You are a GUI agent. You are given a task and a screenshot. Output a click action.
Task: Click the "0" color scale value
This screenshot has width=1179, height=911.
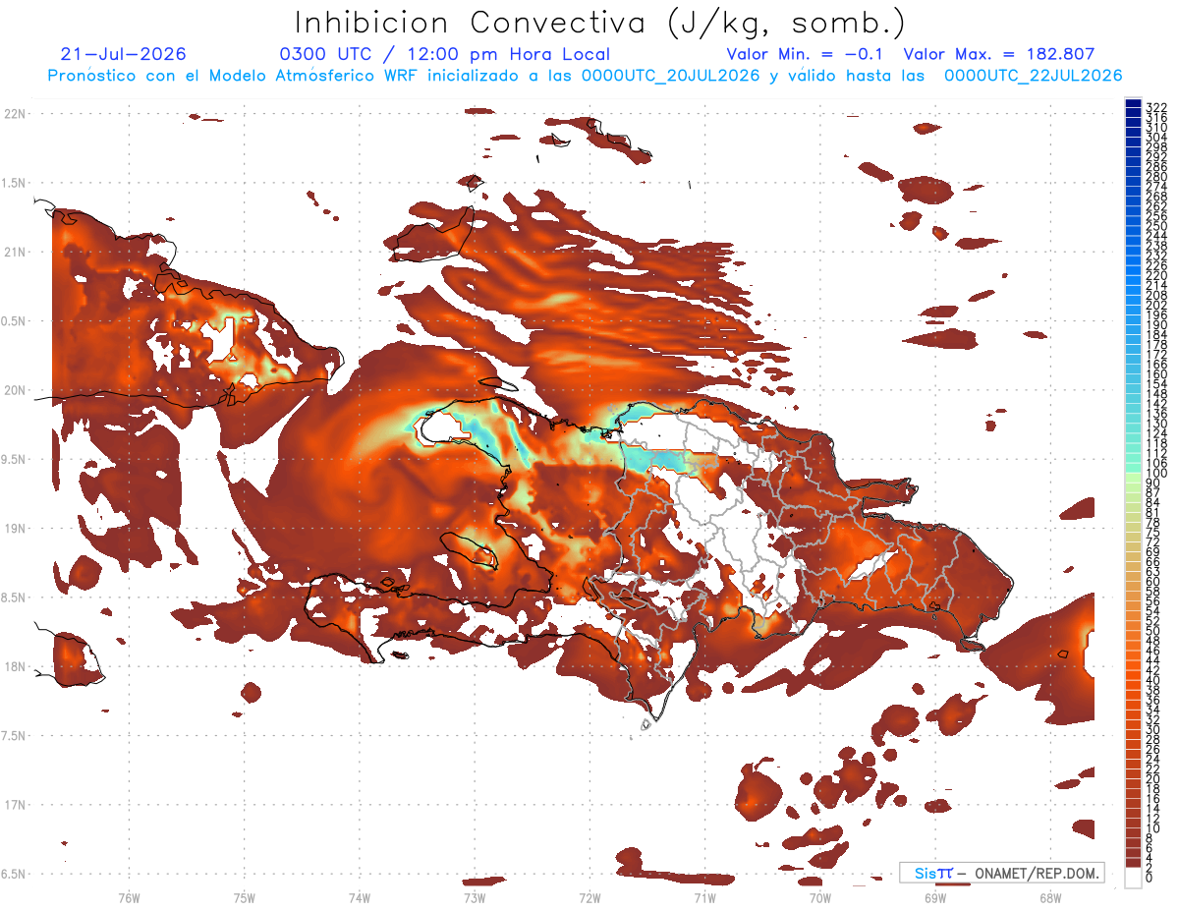pos(1150,878)
